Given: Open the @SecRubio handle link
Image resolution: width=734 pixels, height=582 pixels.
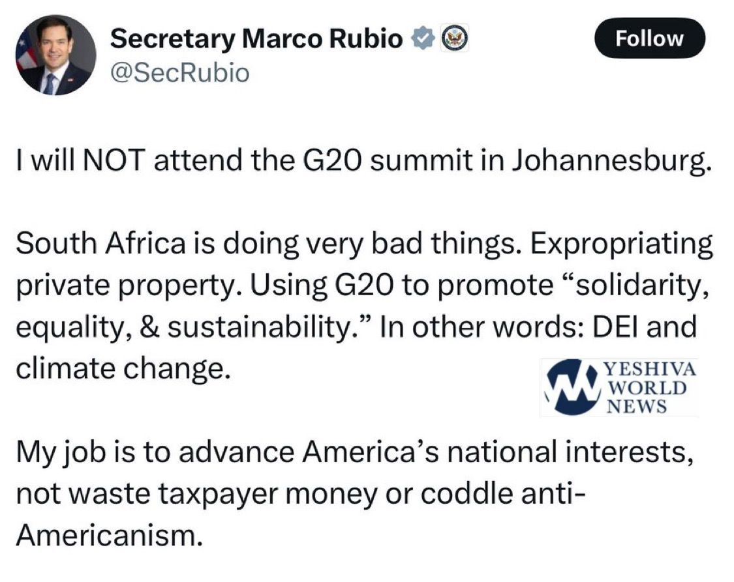Looking at the screenshot, I should (179, 72).
